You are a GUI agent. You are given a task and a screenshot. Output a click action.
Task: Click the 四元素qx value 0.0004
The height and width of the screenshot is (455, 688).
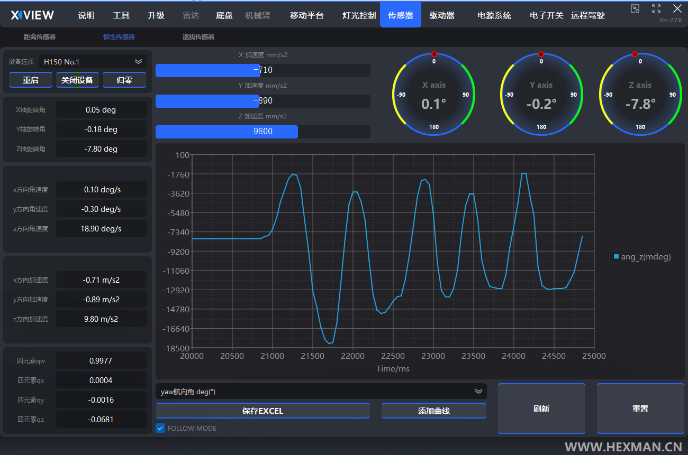pos(101,380)
